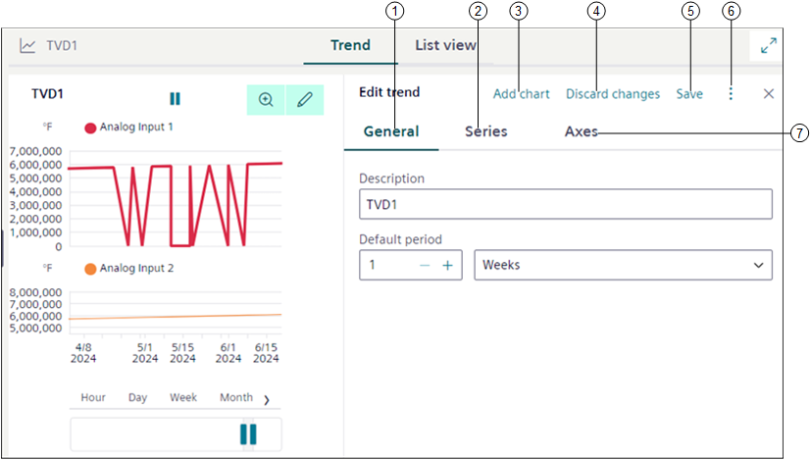Show more time ranges with right chevron
Screen dimensions: 811x460
coord(267,399)
